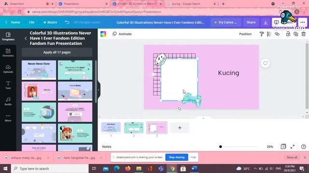The image size is (309, 173).
Task: Open Microsoft Edge from the taskbar
Action: point(117,169)
